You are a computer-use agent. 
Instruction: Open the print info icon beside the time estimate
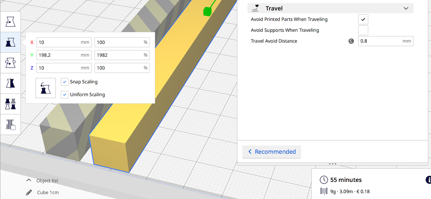(x=428, y=180)
